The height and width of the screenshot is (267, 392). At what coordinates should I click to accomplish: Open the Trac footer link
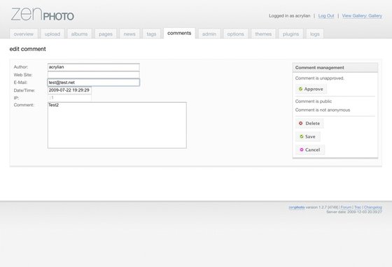tap(358, 208)
